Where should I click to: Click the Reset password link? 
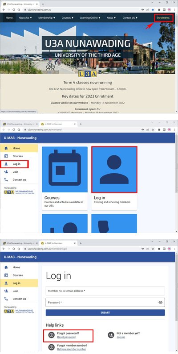[x=66, y=337]
